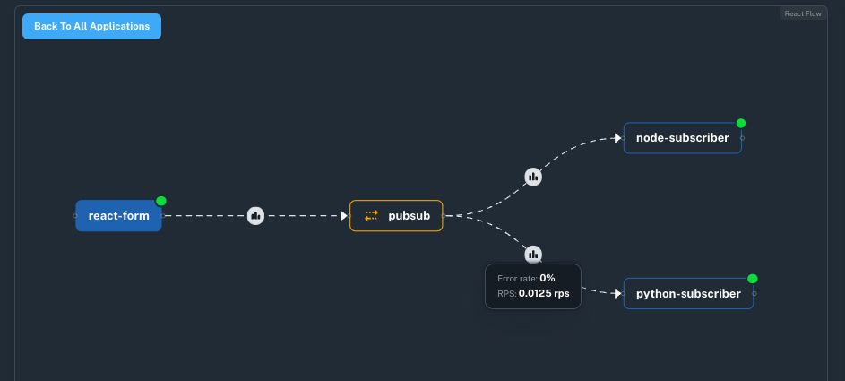Click green status dot on python-subscriber
Image resolution: width=845 pixels, height=381 pixels.
pos(753,279)
